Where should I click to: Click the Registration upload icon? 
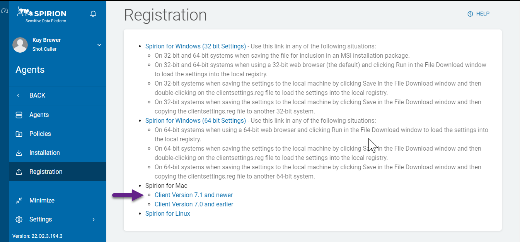pos(19,172)
